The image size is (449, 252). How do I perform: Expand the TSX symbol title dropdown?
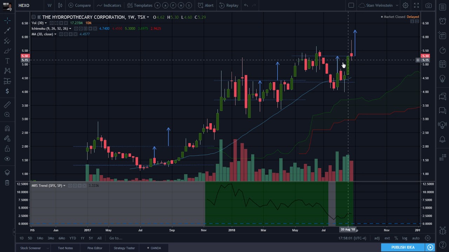click(x=148, y=17)
